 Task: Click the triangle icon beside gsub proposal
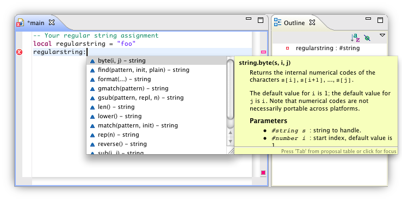click(x=92, y=98)
